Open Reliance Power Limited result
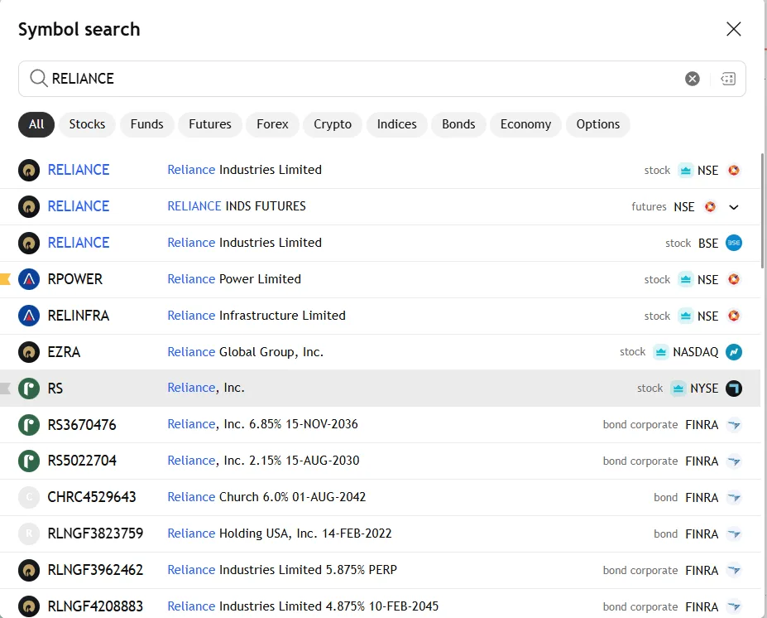Image resolution: width=767 pixels, height=618 pixels. [380, 280]
